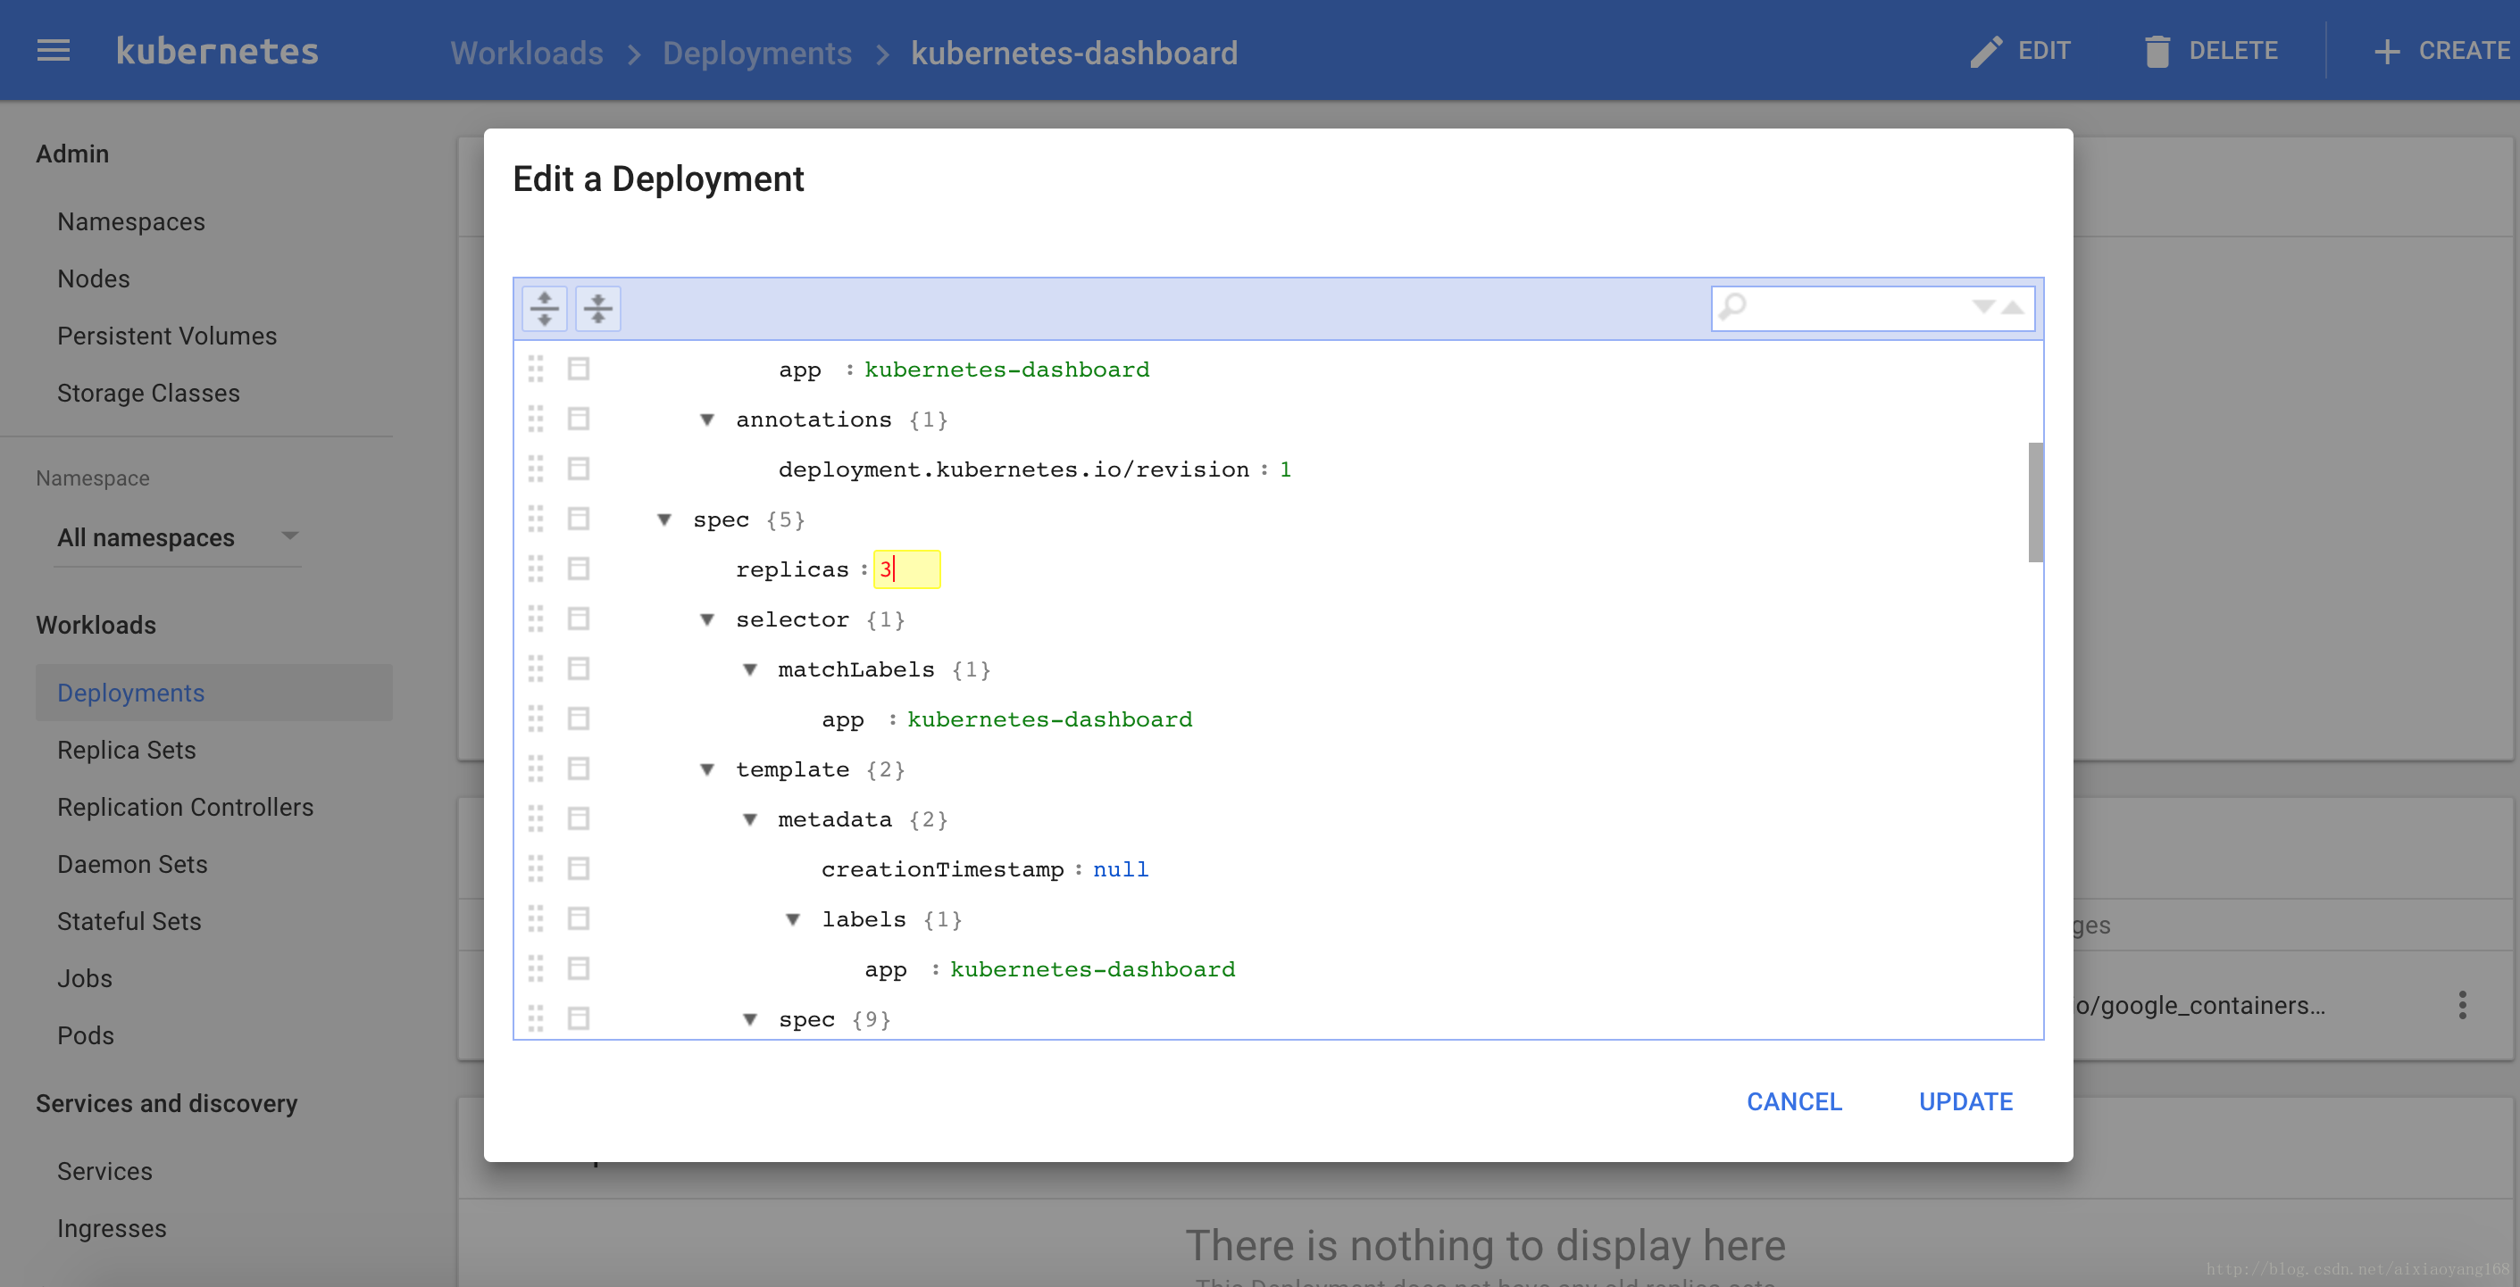Collapse the selector node
The image size is (2520, 1287).
(706, 619)
